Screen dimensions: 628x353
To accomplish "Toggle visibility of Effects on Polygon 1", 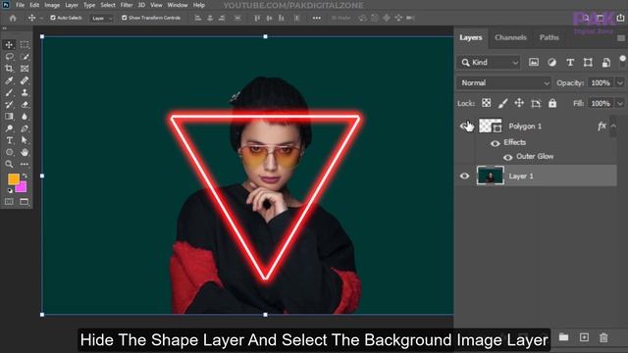I will click(x=495, y=143).
